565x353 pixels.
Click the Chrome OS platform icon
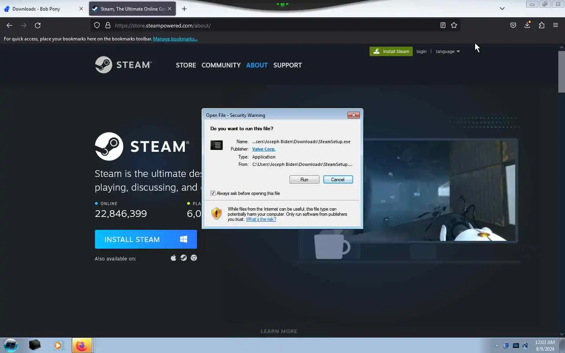194,258
